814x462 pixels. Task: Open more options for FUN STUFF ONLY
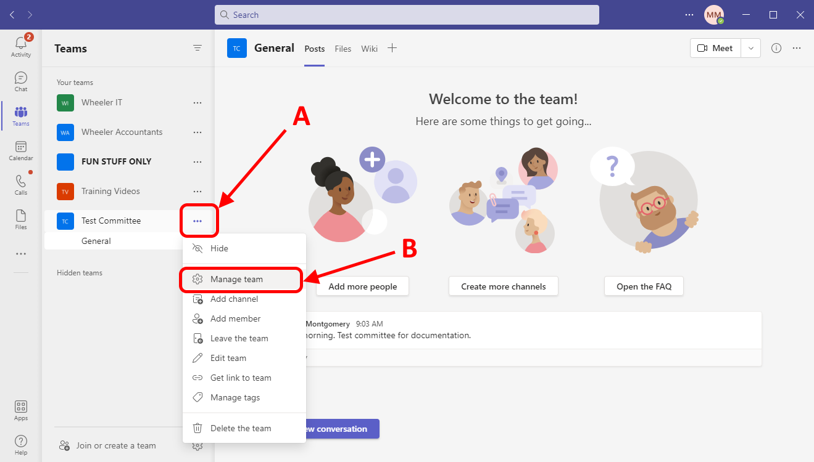coord(197,162)
